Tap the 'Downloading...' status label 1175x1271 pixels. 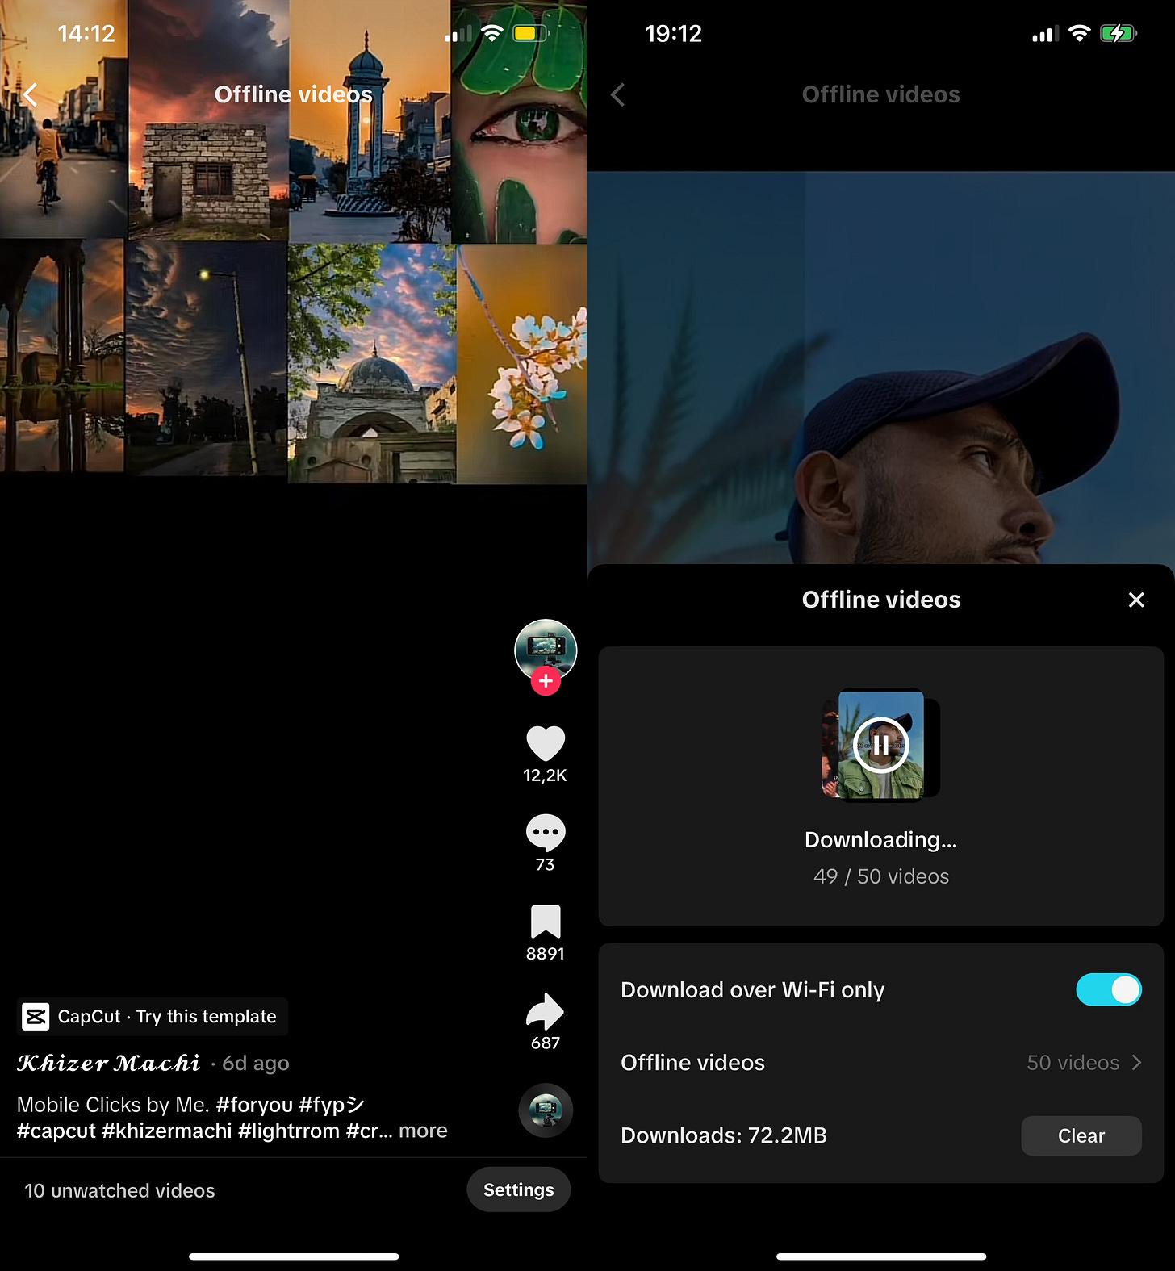(x=881, y=840)
